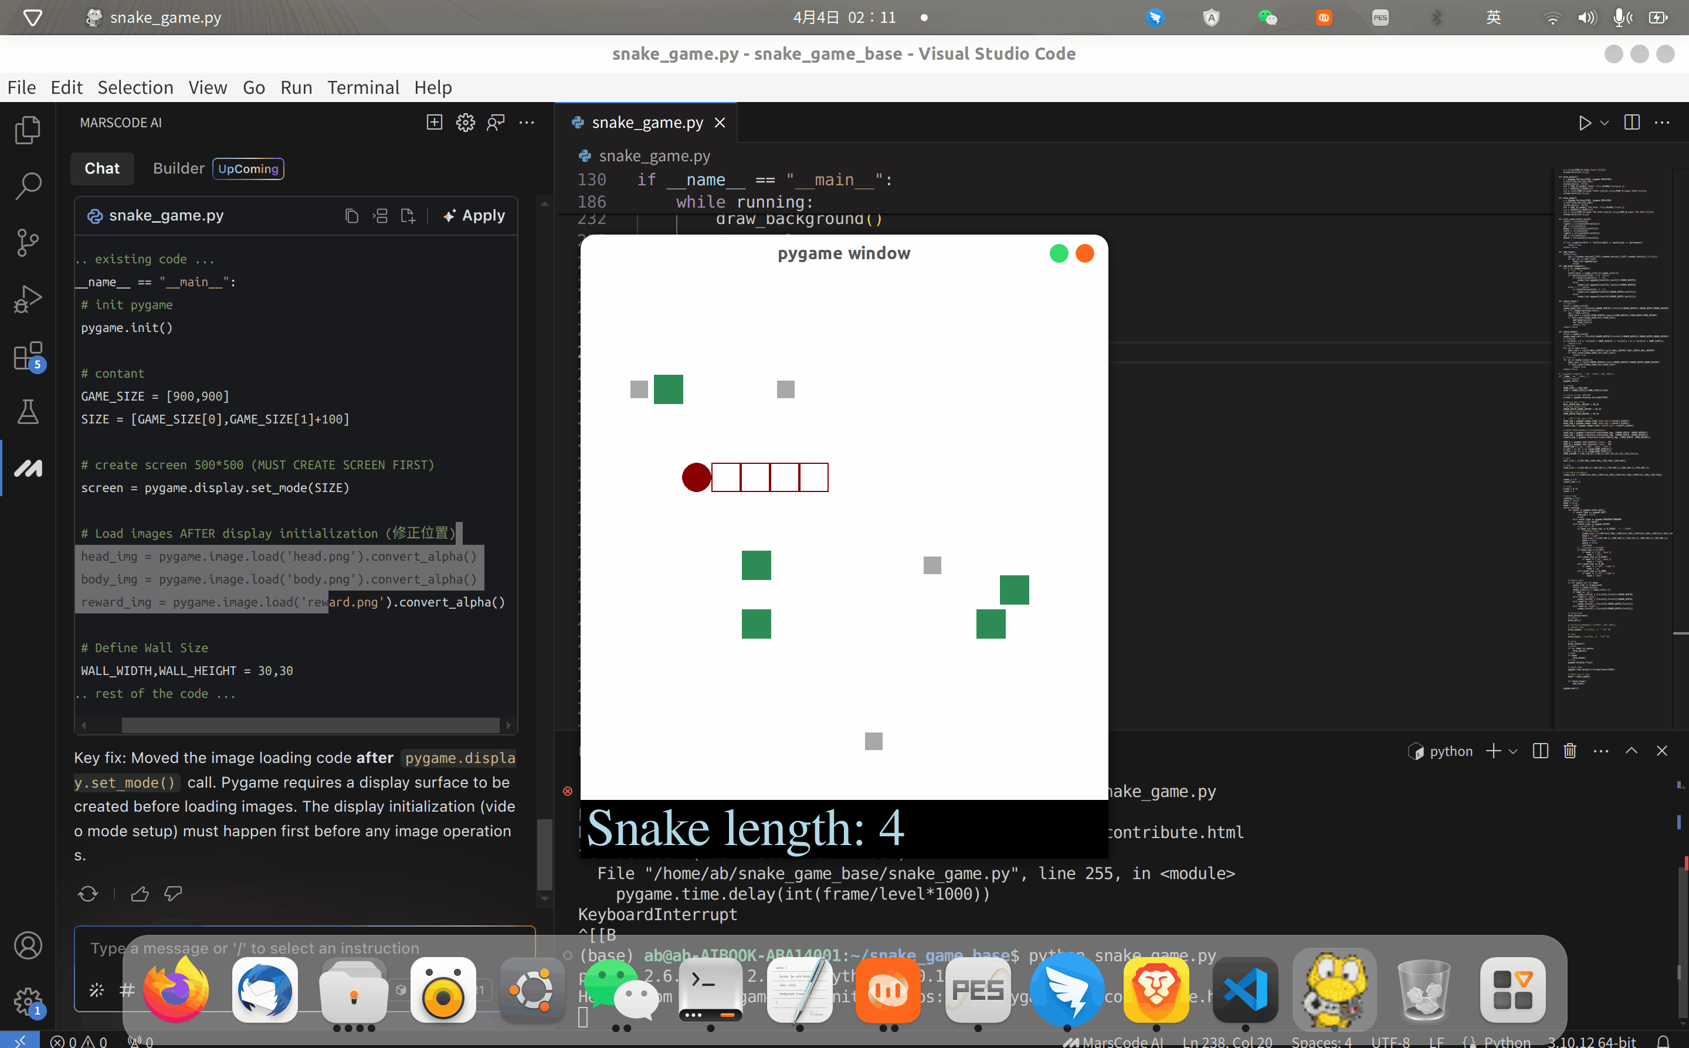The width and height of the screenshot is (1689, 1048).
Task: Regenerate the AI response
Action: (x=88, y=894)
